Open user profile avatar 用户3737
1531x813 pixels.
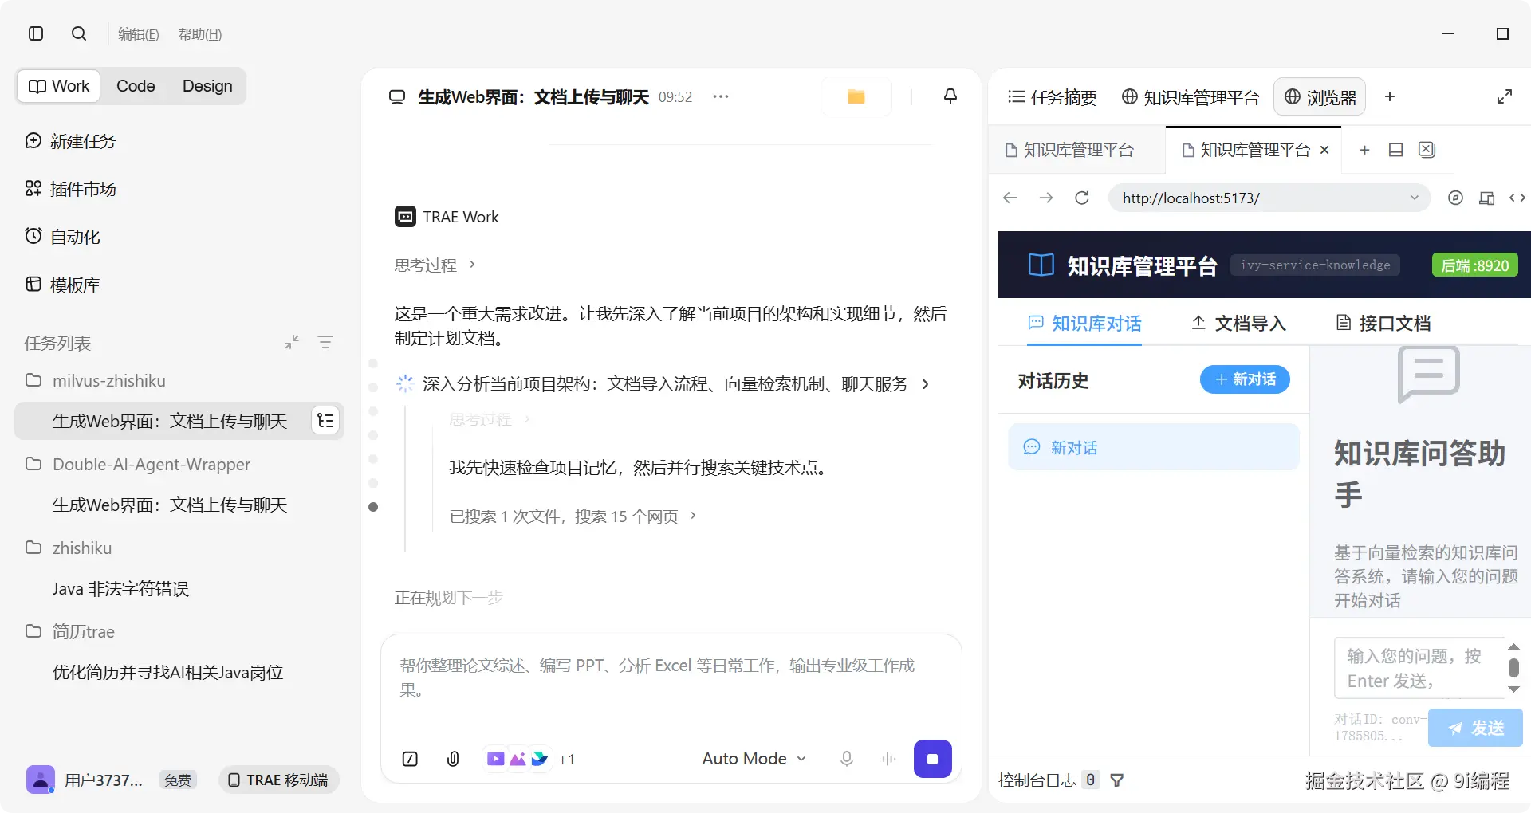point(41,780)
